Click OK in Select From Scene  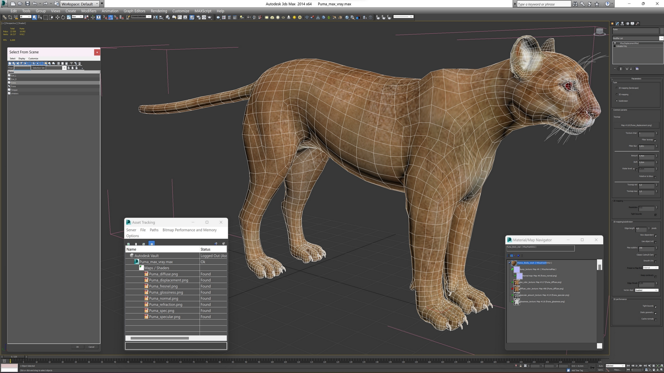pyautogui.click(x=77, y=347)
